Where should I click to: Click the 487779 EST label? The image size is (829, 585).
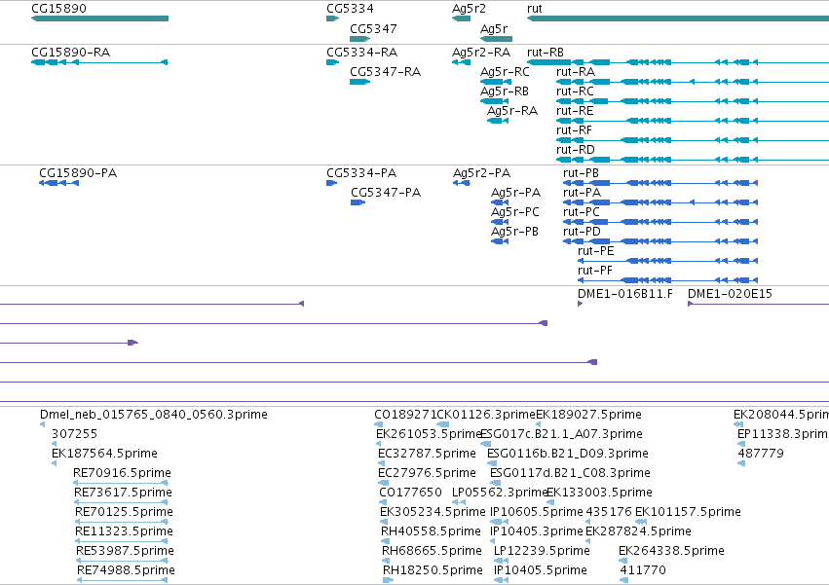pos(761,454)
